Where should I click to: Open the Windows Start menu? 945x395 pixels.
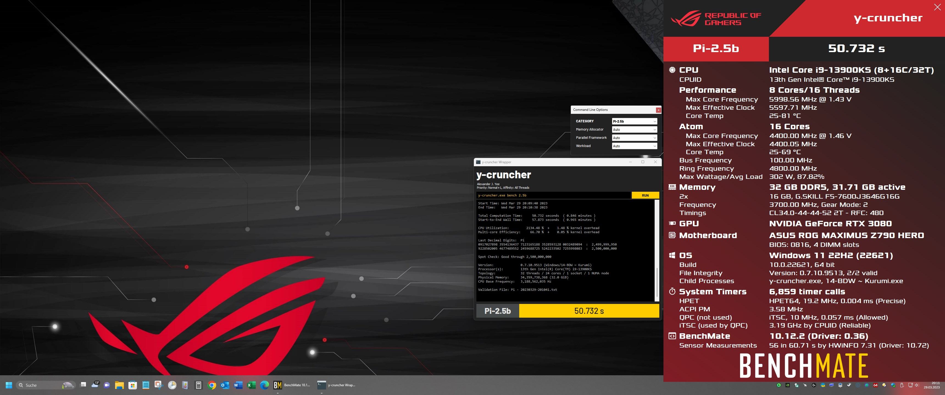[x=9, y=385]
